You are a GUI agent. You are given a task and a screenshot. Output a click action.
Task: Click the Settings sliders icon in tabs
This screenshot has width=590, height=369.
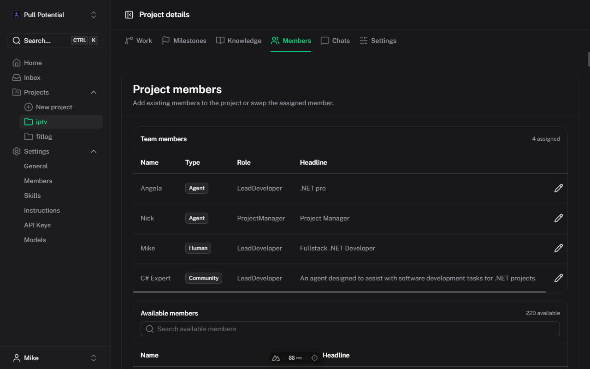pyautogui.click(x=364, y=41)
